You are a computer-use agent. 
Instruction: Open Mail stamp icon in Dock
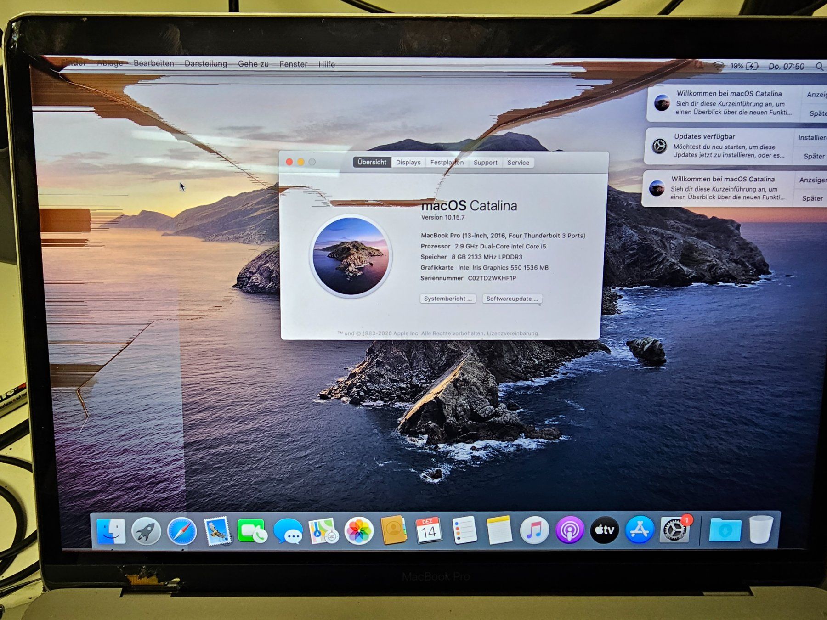(x=217, y=531)
